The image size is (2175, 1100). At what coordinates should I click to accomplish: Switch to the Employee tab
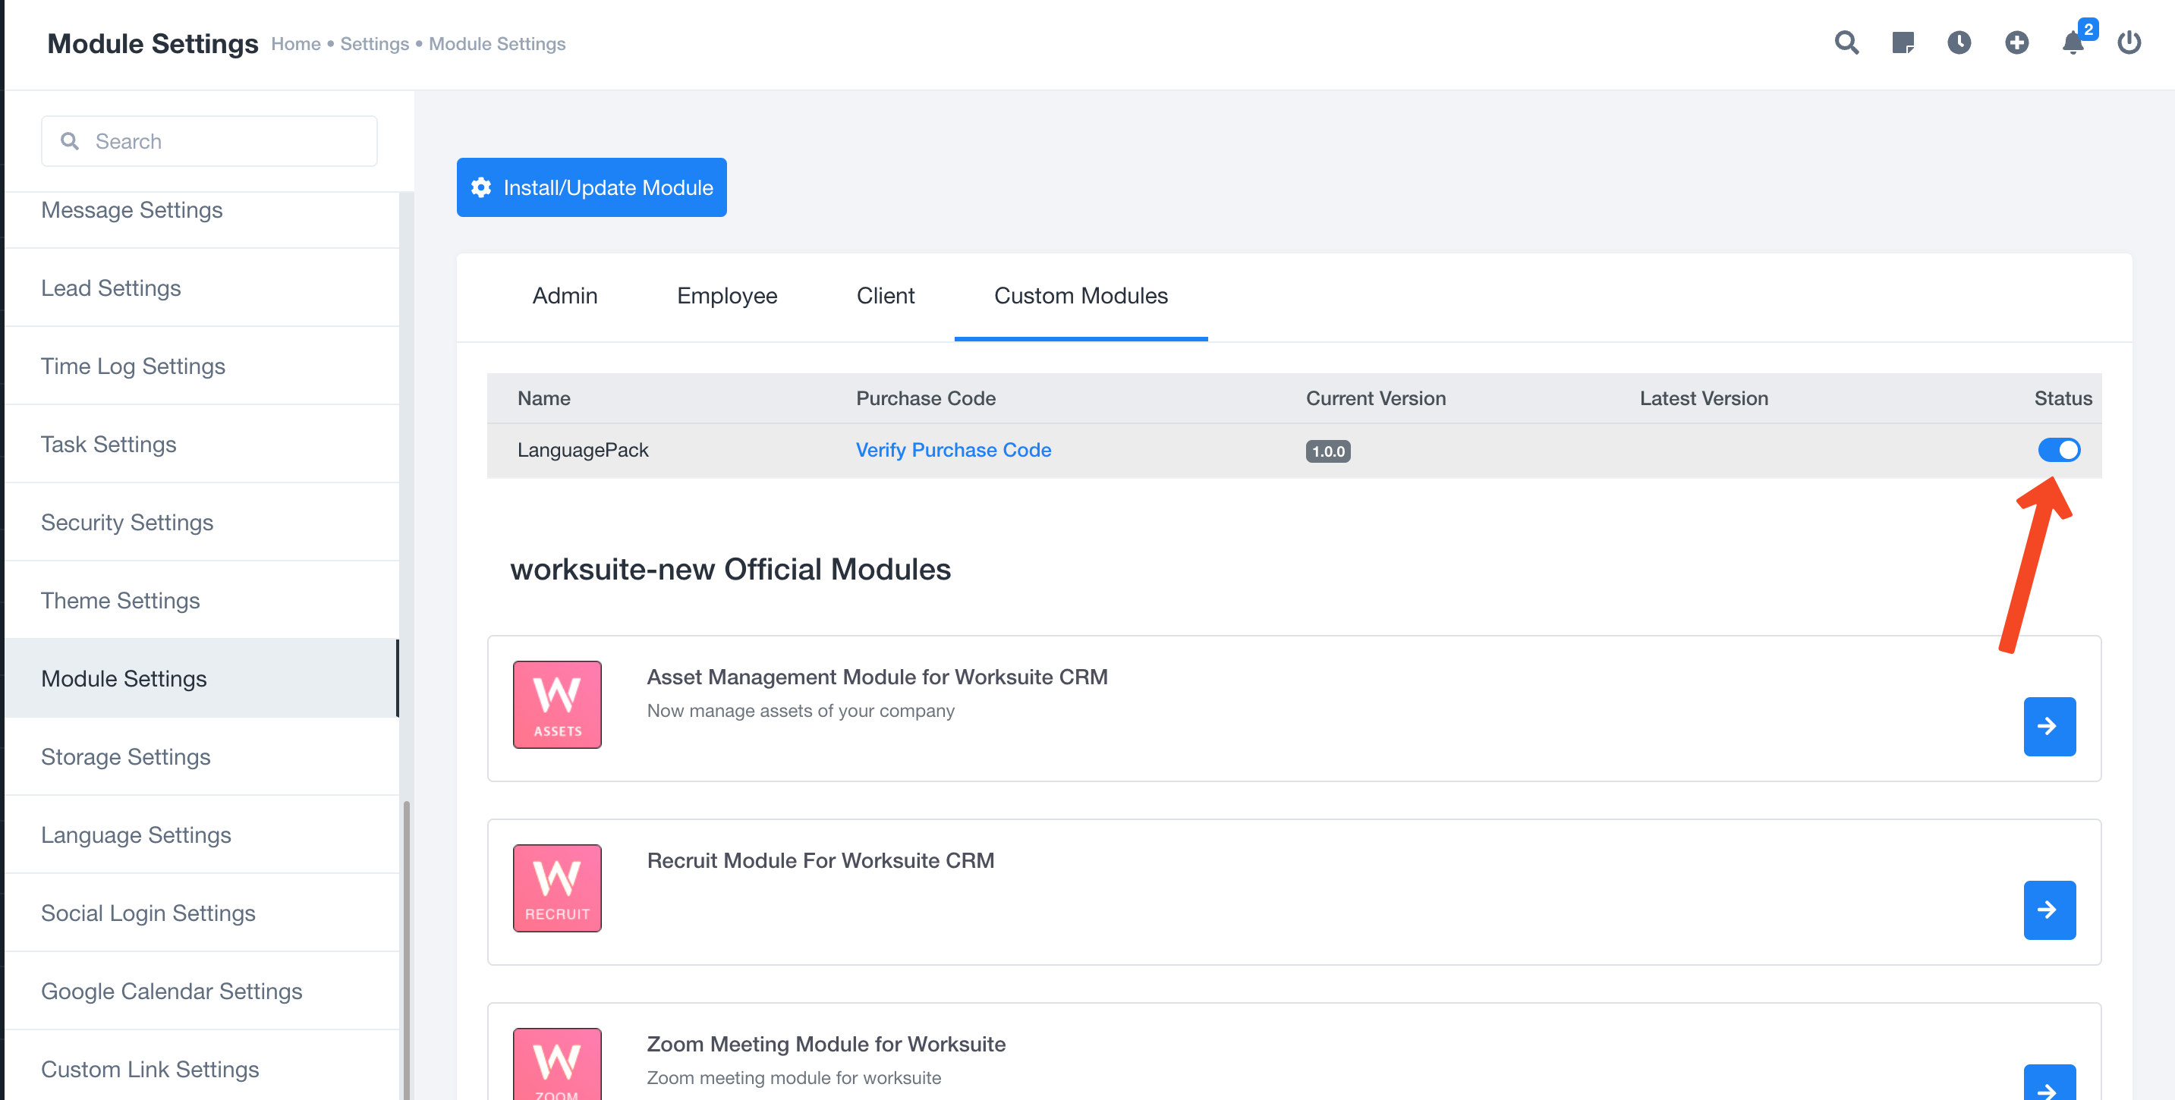pos(726,297)
